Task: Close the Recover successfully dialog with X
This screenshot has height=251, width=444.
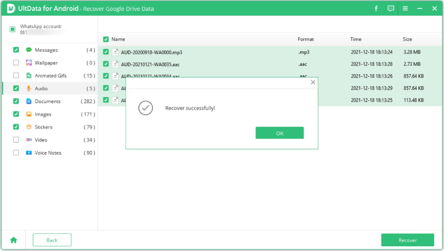Action: click(313, 82)
